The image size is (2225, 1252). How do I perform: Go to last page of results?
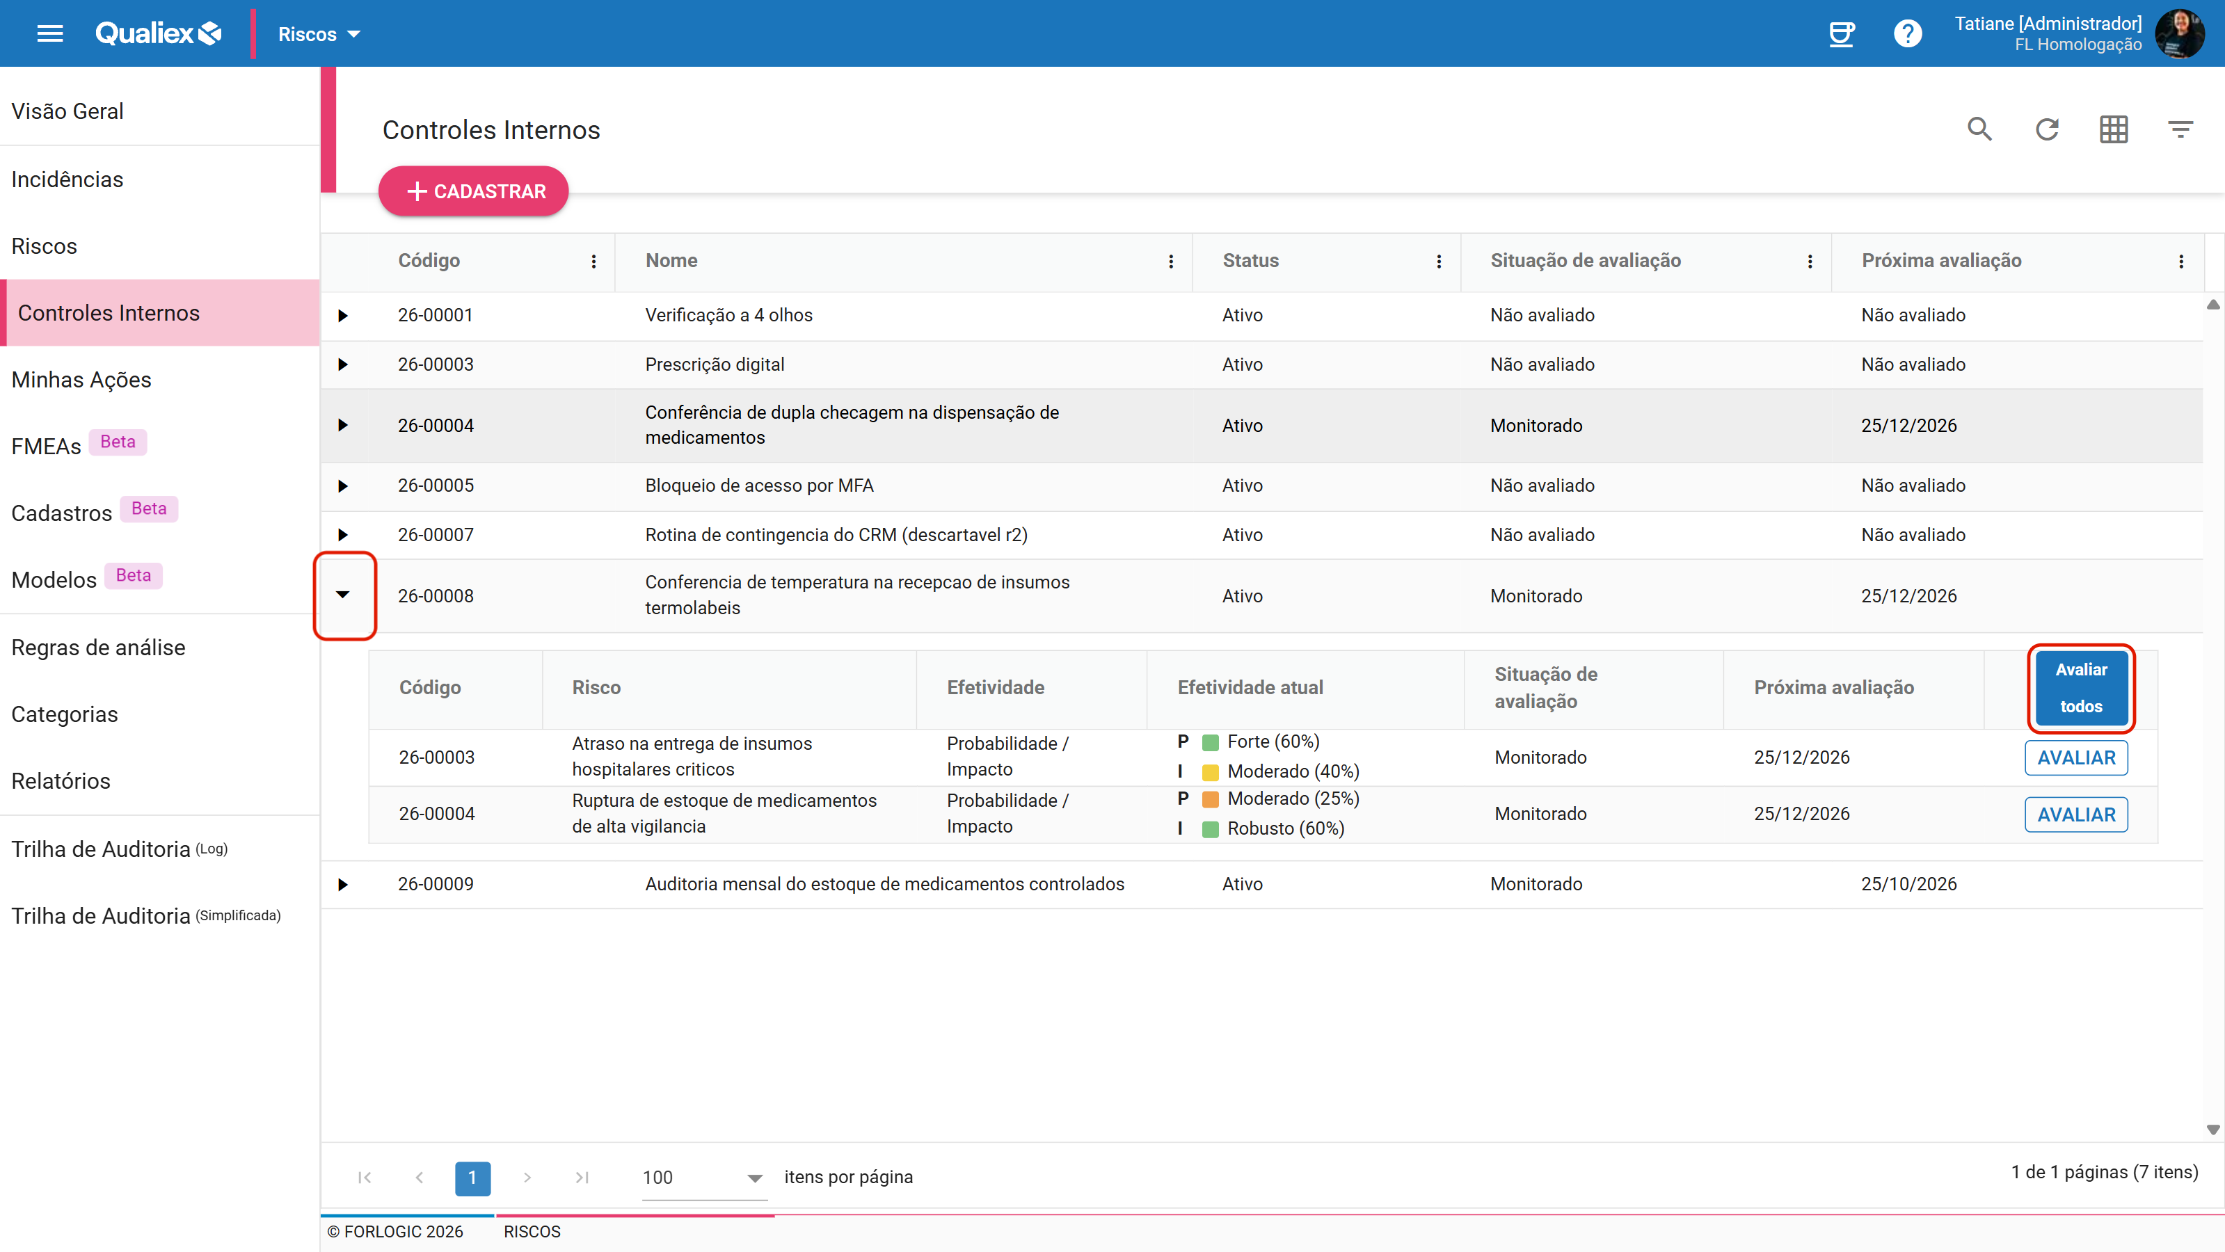582,1178
